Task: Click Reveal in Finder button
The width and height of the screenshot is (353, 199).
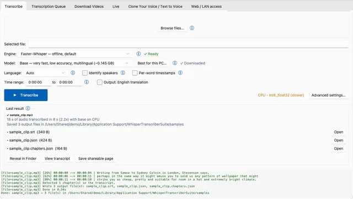Action: click(23, 159)
